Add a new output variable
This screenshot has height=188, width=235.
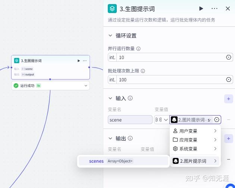point(229,139)
